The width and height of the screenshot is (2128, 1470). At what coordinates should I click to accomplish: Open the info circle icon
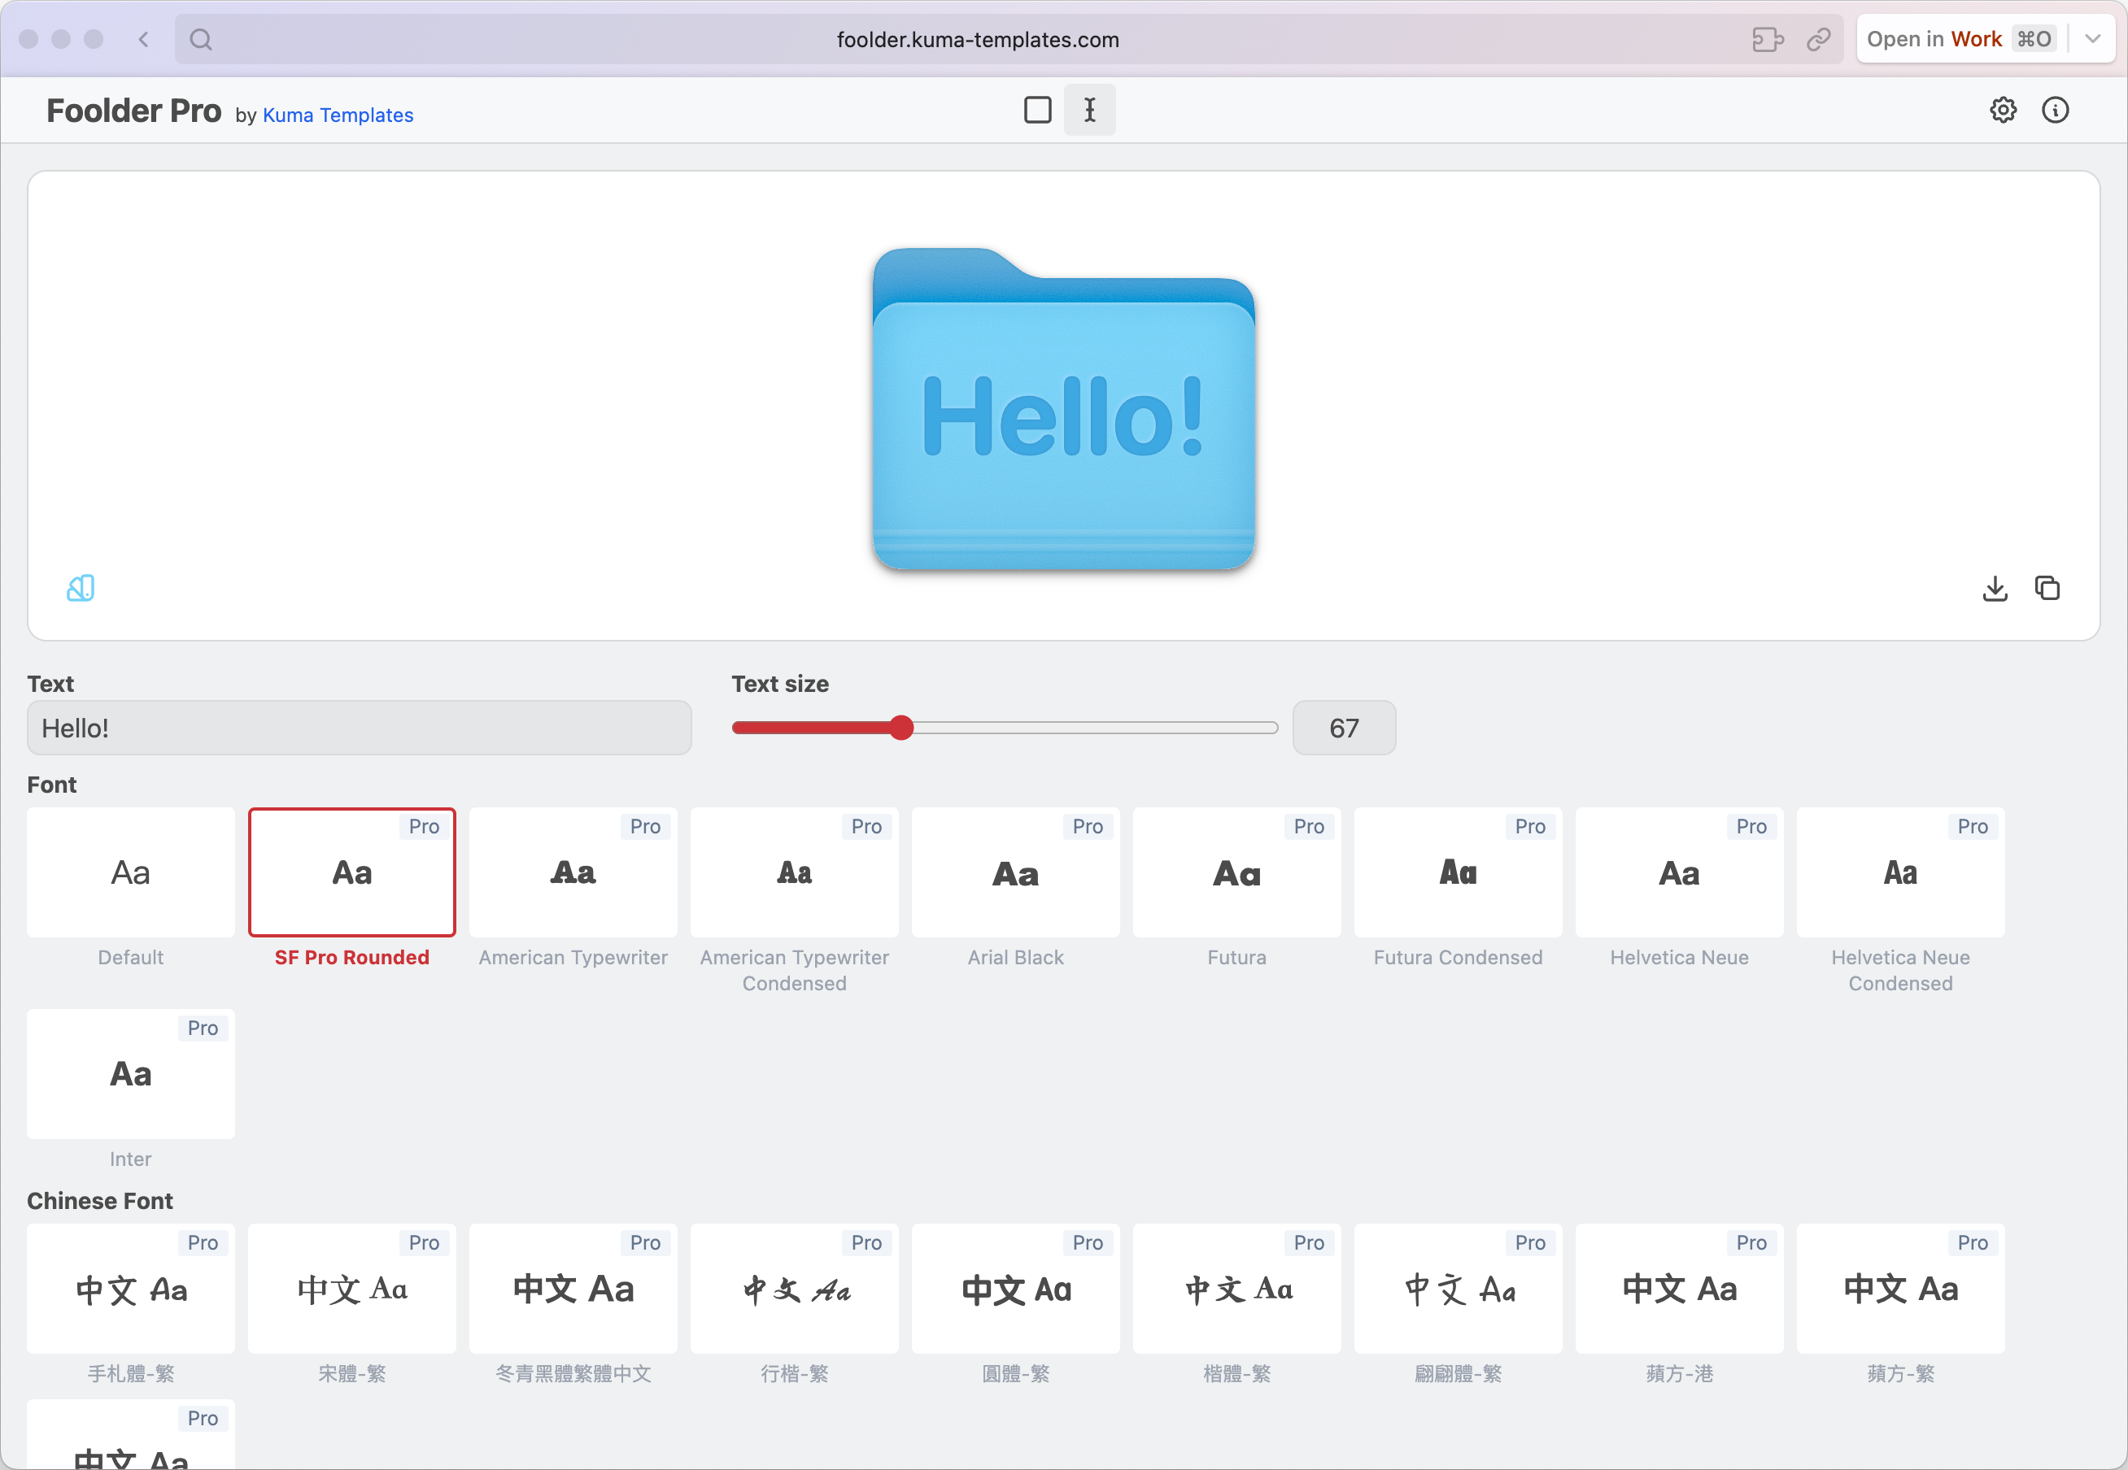2055,111
